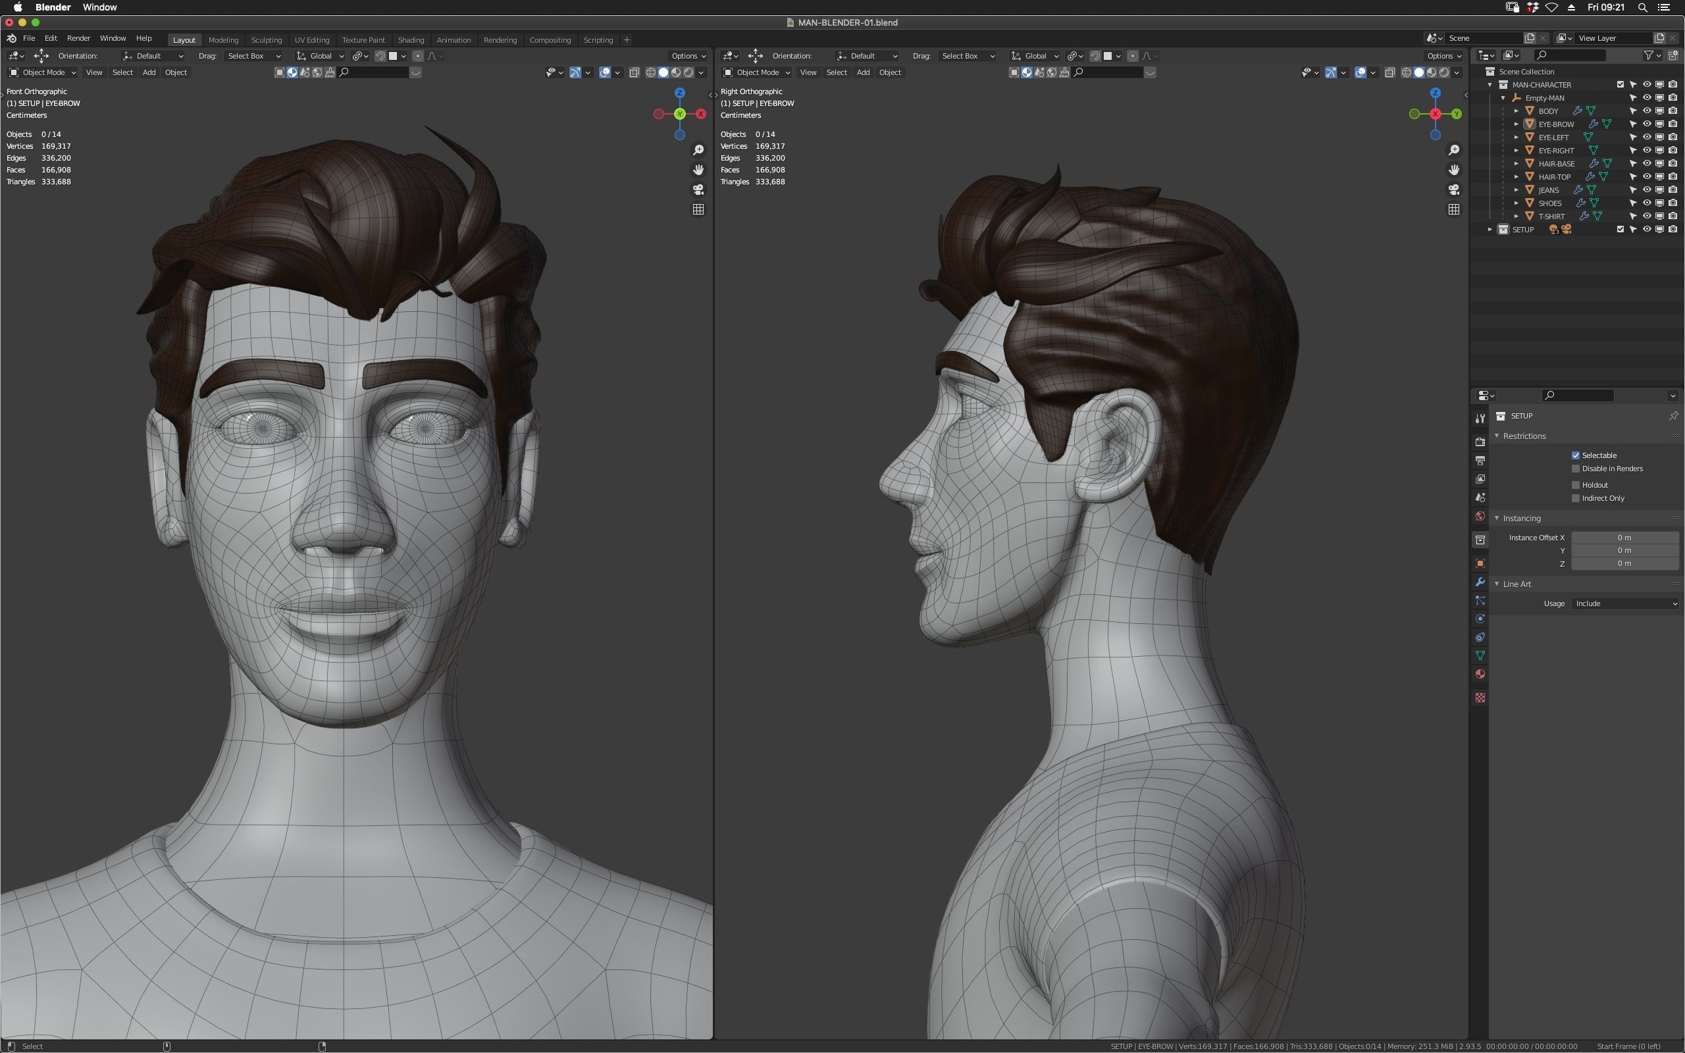This screenshot has width=1685, height=1053.
Task: Open the World properties tab icon
Action: tap(1480, 516)
